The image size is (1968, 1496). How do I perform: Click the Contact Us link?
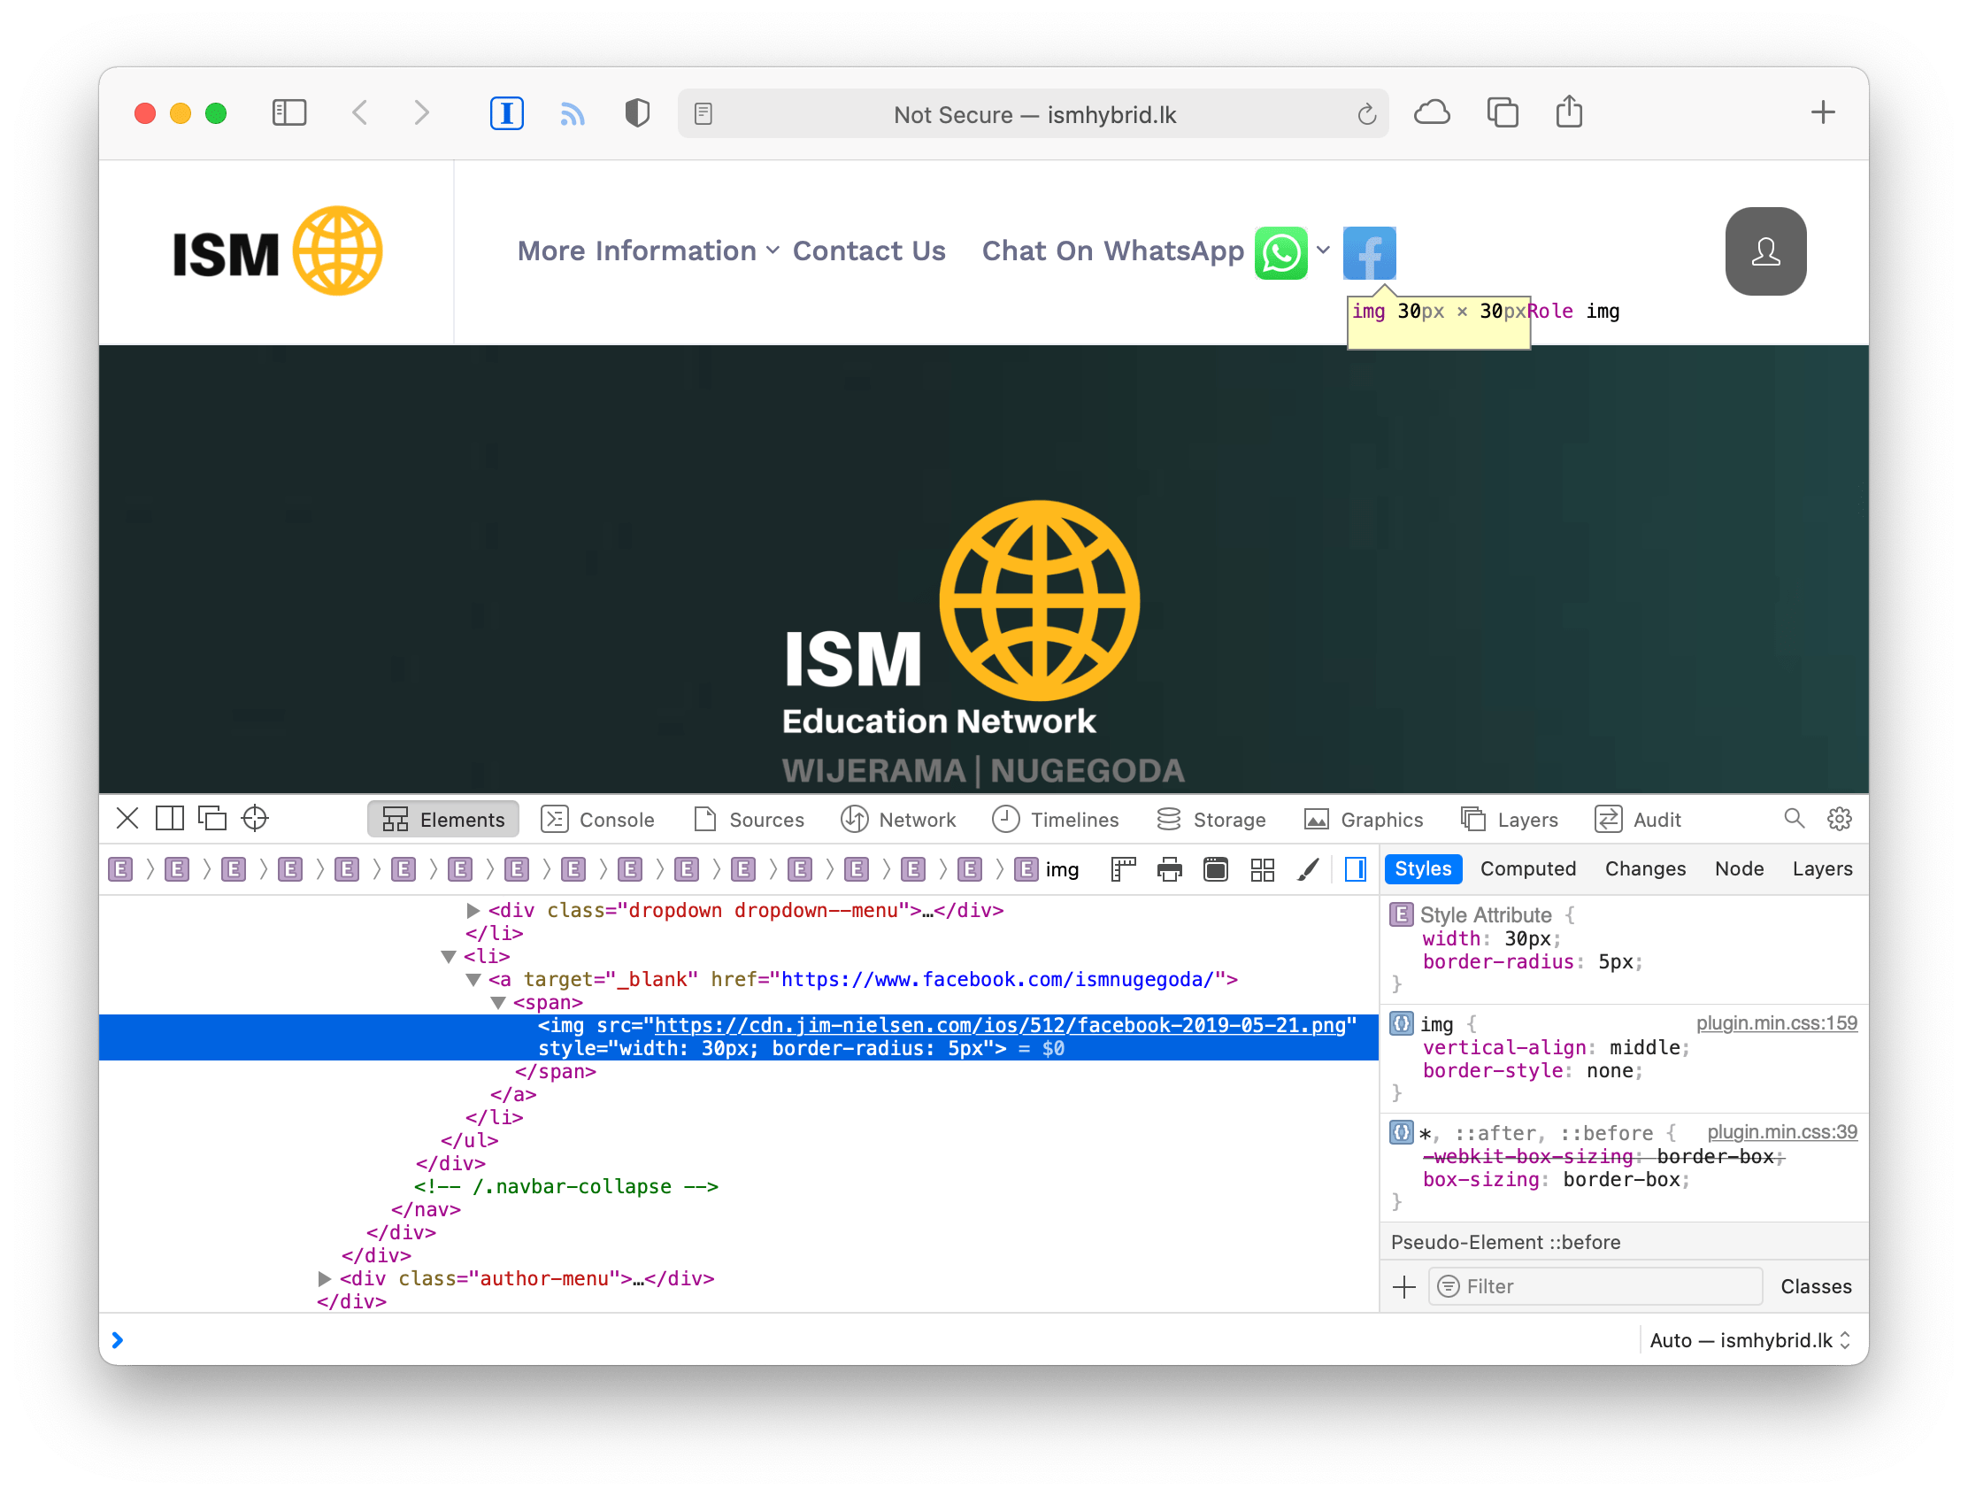[869, 251]
